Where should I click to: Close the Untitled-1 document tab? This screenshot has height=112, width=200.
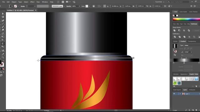click(36, 10)
